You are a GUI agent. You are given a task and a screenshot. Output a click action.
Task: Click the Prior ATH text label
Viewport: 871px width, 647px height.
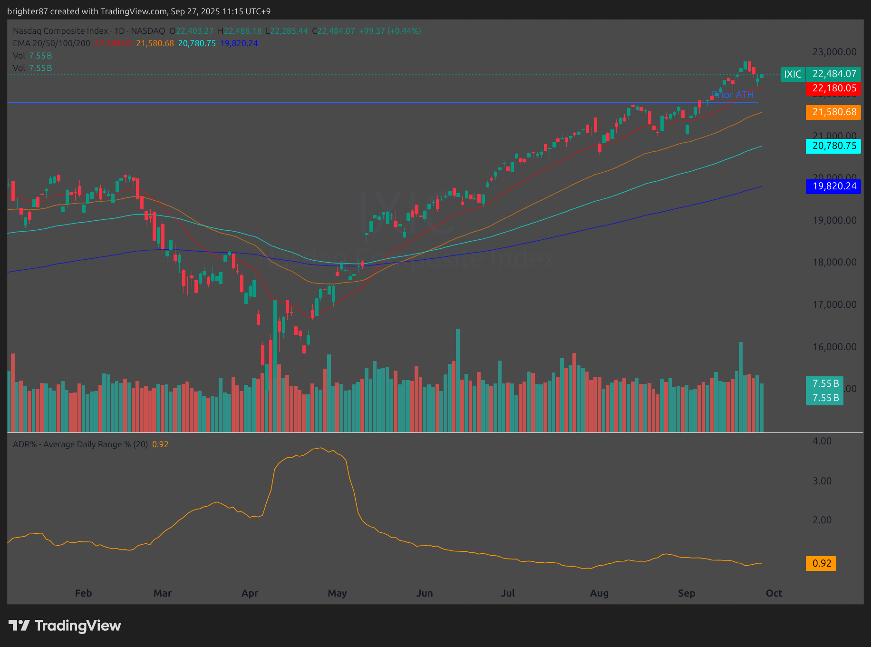[x=732, y=95]
